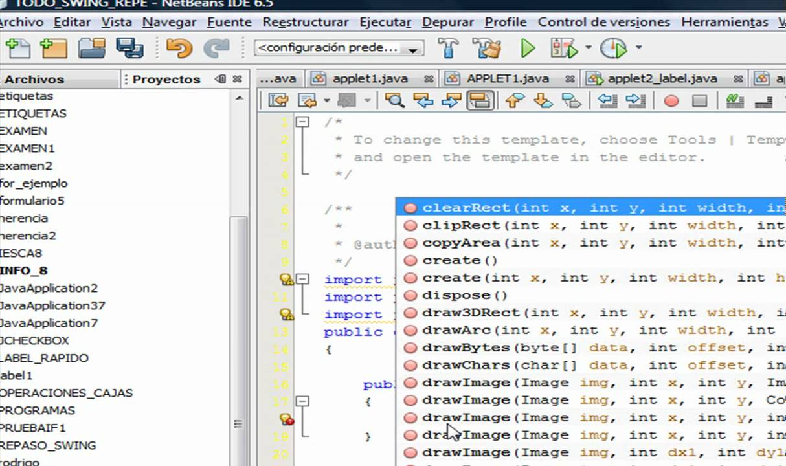
Task: Close the applet1.java editor tab
Action: tap(429, 79)
